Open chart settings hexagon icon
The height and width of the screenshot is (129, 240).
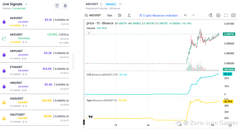[x=218, y=15]
